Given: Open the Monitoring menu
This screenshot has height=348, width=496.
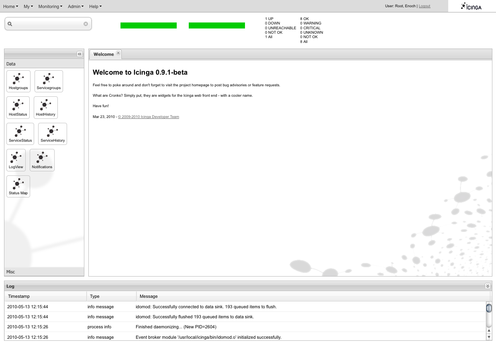Looking at the screenshot, I should point(51,6).
